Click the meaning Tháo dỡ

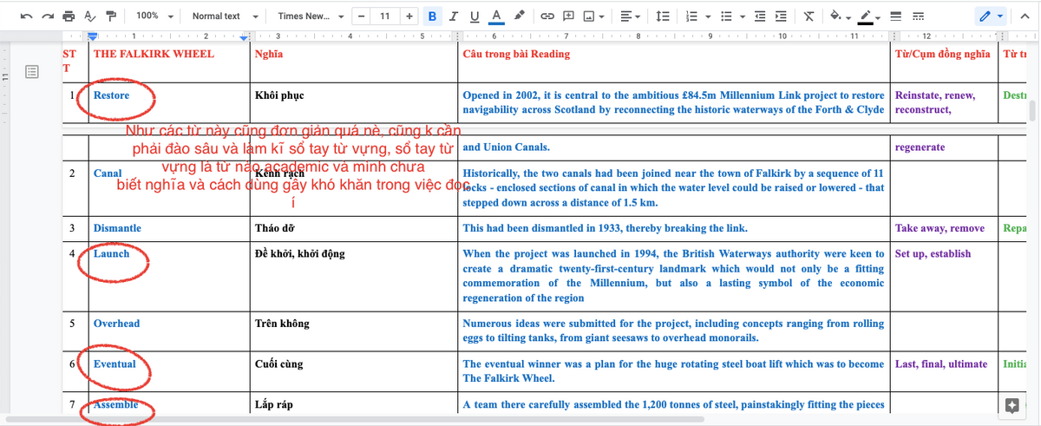click(x=276, y=228)
